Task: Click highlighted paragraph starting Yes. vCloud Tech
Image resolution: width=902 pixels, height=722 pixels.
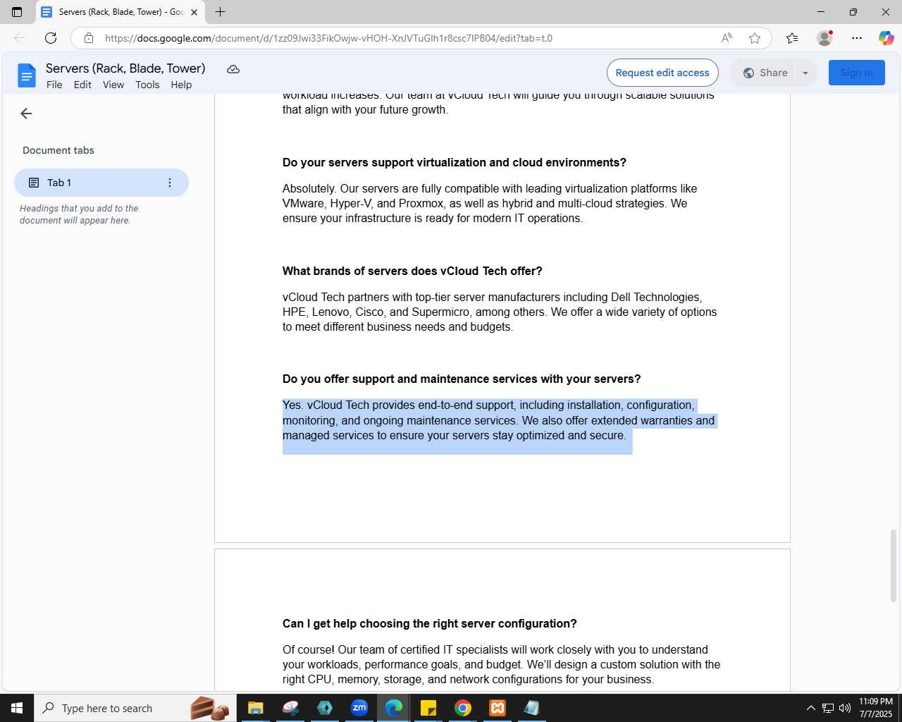Action: click(x=499, y=420)
